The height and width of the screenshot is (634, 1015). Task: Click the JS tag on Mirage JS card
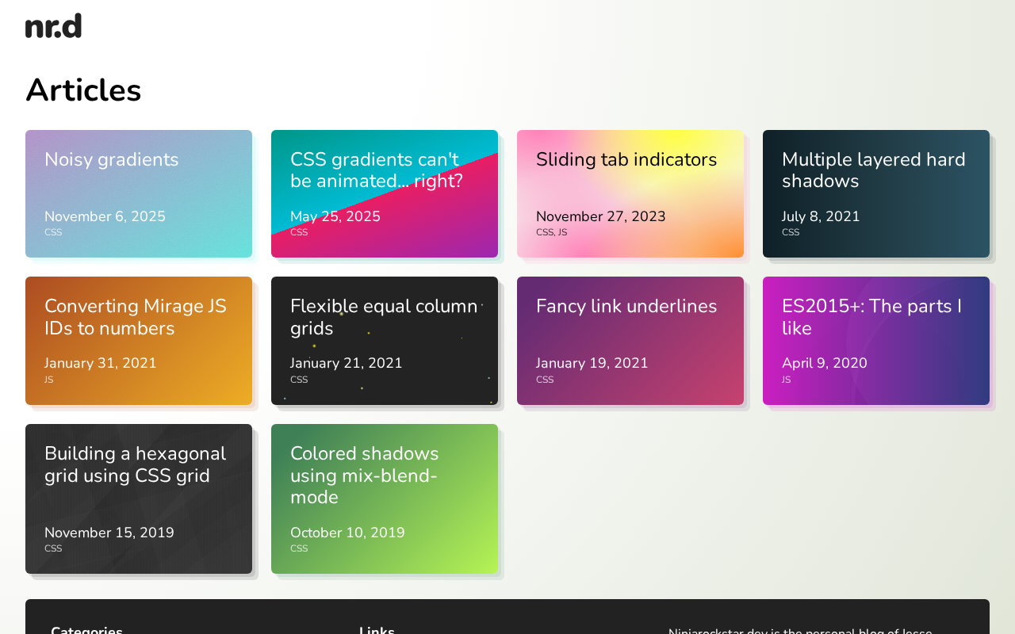click(49, 380)
